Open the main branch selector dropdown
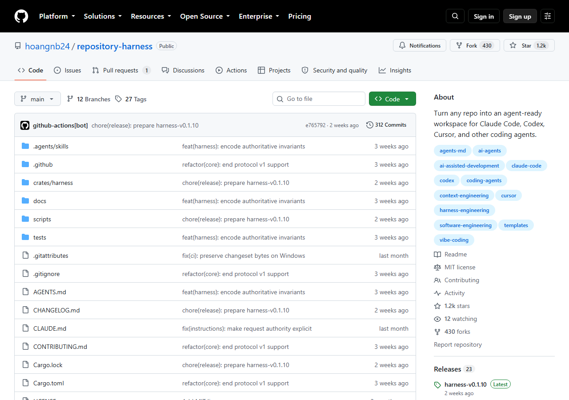 [37, 99]
